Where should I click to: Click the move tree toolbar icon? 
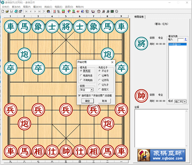point(59,12)
